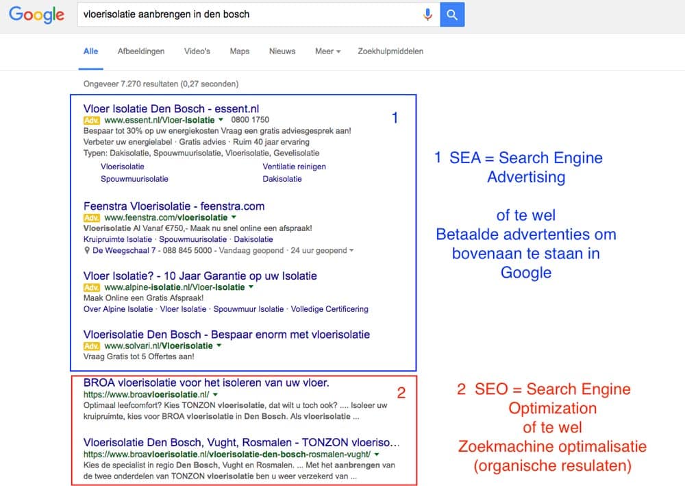Open the Maps tab
Viewport: 685px width, 486px height.
click(240, 51)
